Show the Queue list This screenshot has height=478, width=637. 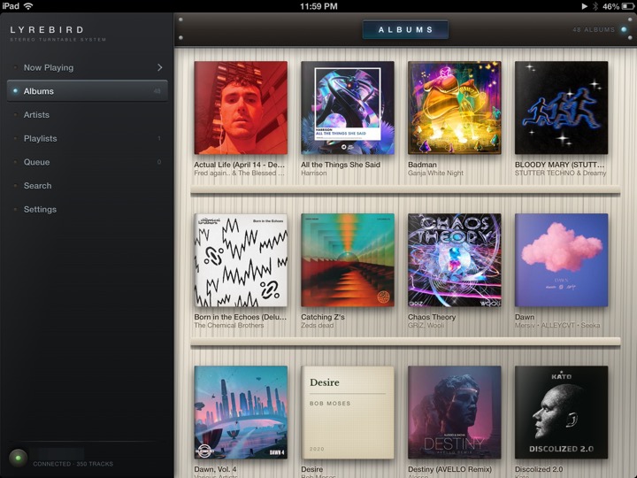pos(88,162)
